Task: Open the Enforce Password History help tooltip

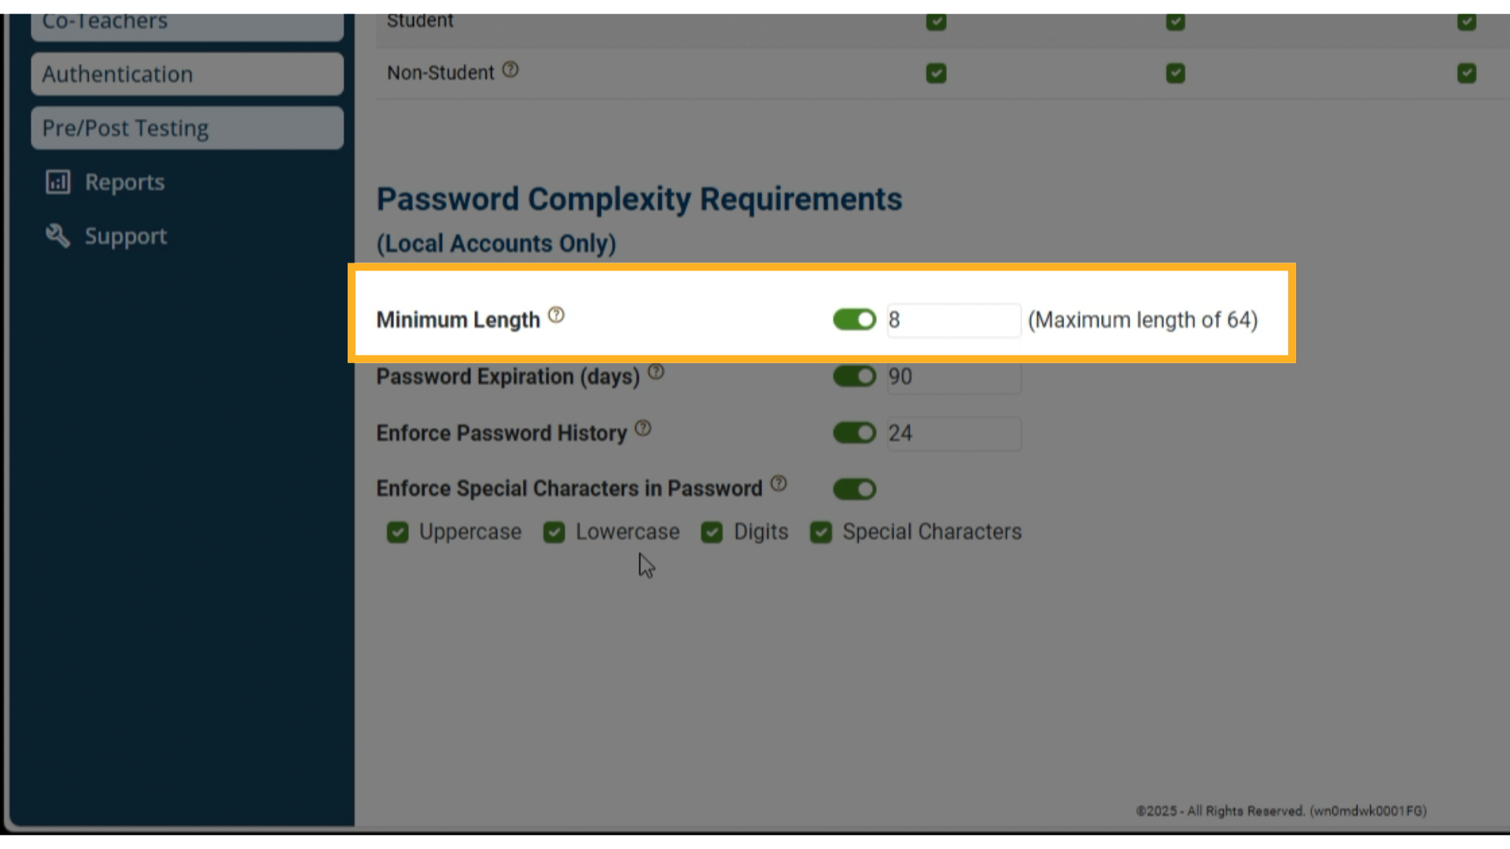Action: pyautogui.click(x=643, y=428)
